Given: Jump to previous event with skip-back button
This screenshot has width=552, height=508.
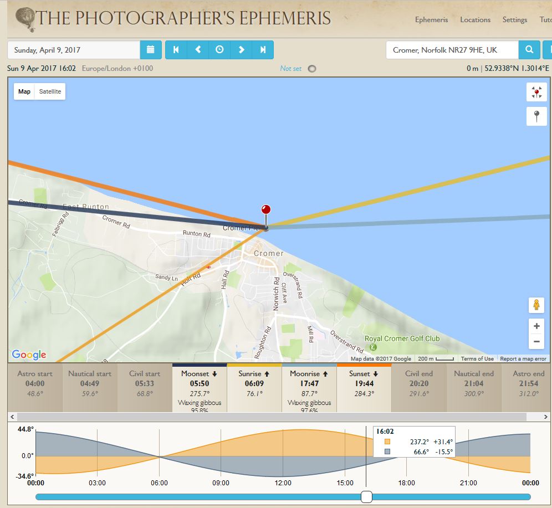Looking at the screenshot, I should [x=176, y=50].
